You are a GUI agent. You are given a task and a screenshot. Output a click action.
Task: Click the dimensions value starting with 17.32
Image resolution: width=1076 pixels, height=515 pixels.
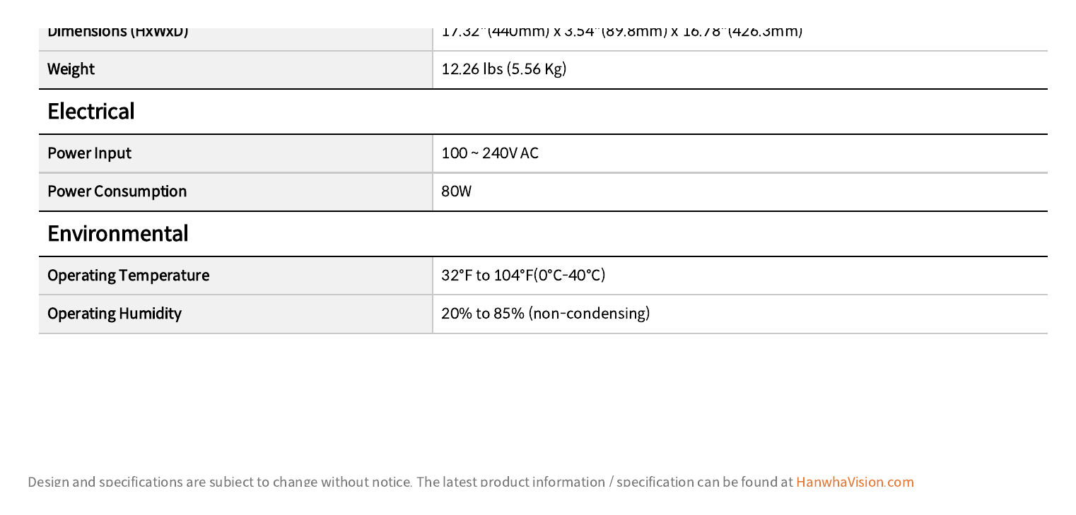(x=622, y=32)
